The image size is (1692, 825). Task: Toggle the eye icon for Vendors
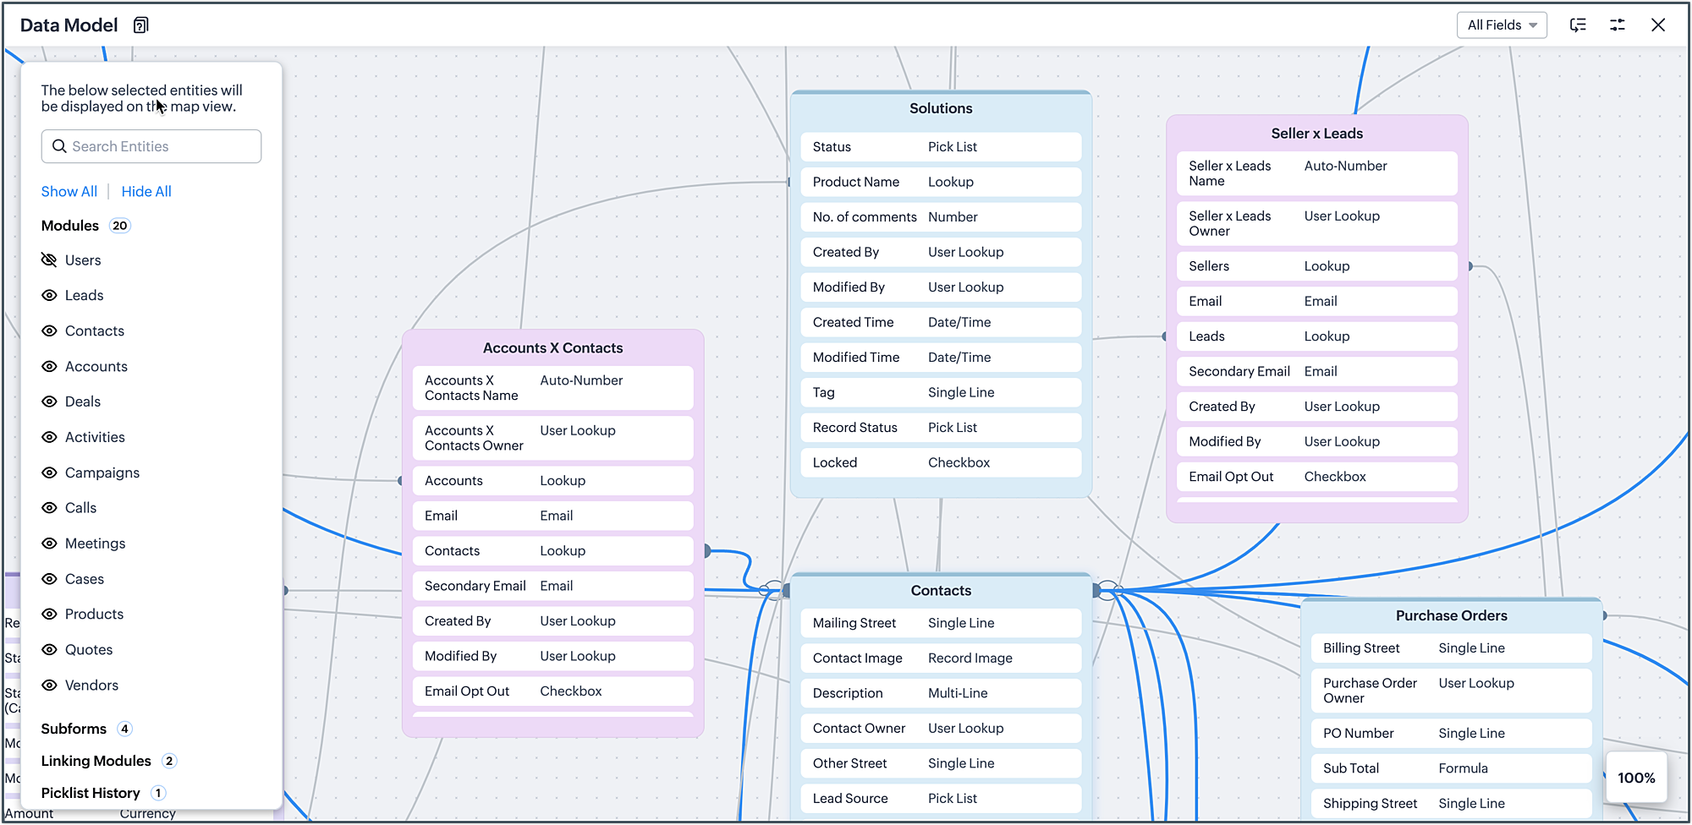(49, 685)
